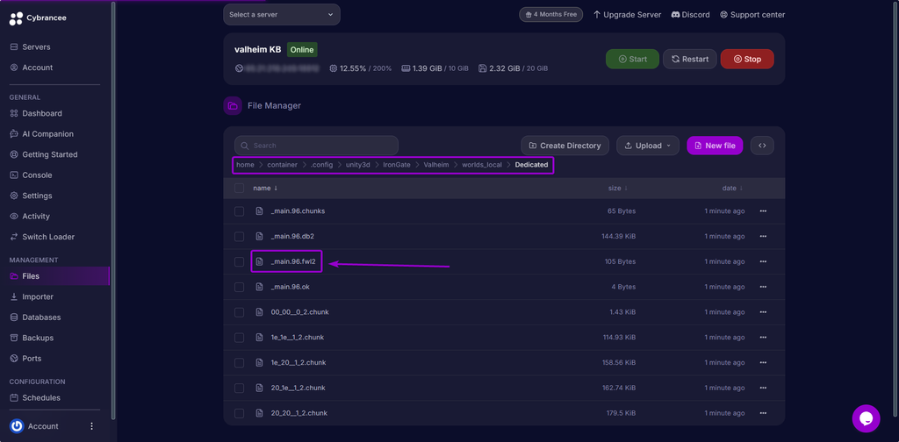Viewport: 899px width, 442px height.
Task: Open three-dot menu for _main.96.db2
Action: coord(763,237)
